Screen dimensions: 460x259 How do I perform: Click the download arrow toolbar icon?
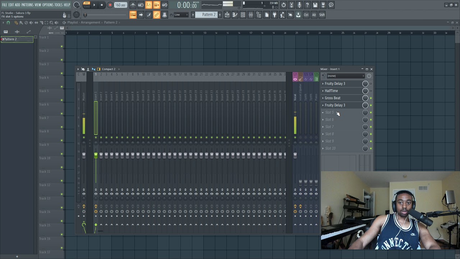298,15
